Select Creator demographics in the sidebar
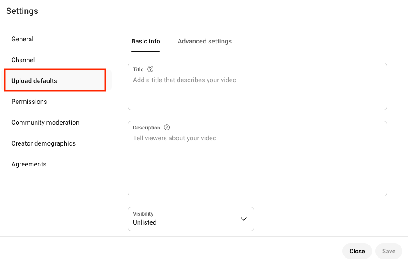This screenshot has width=408, height=262. (x=43, y=143)
